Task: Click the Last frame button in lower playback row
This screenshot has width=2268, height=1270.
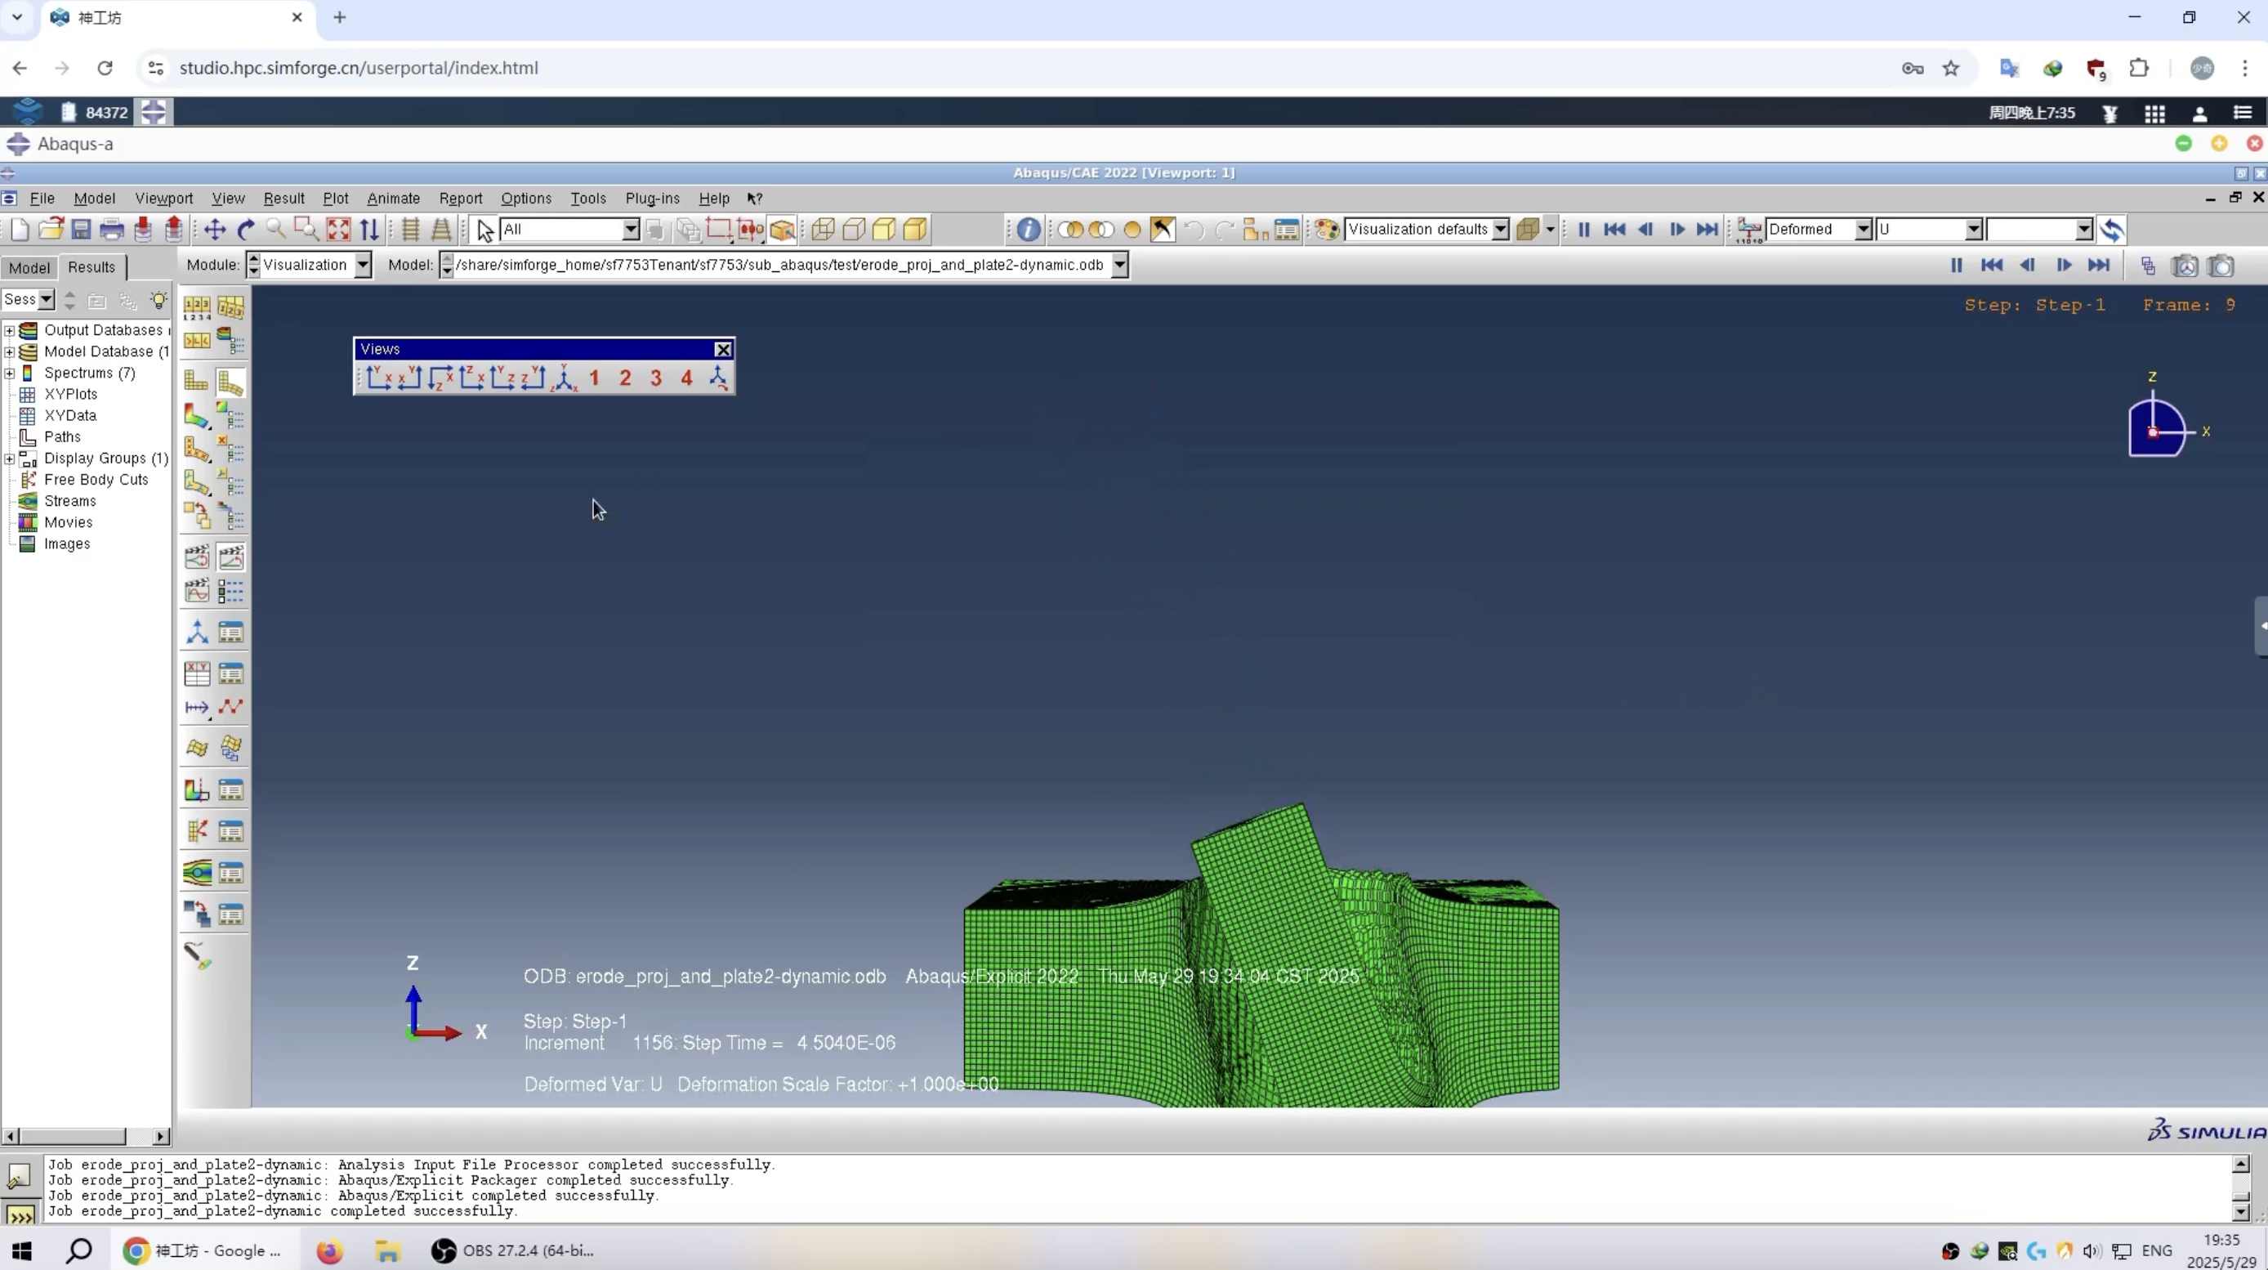Action: tap(2099, 265)
